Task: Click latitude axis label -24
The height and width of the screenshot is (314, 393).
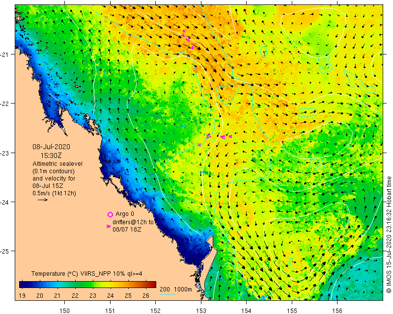Action: [x=4, y=202]
